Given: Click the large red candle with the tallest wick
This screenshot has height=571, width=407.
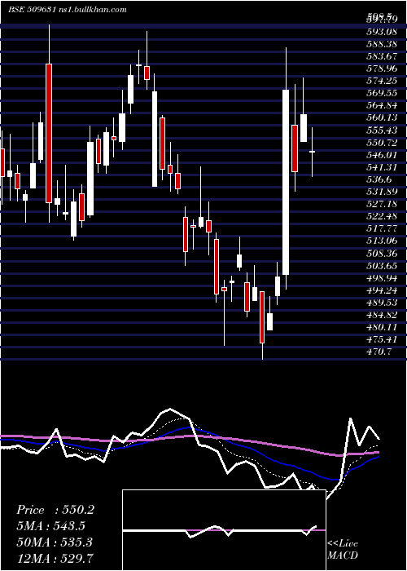Looking at the screenshot, I should (x=49, y=133).
